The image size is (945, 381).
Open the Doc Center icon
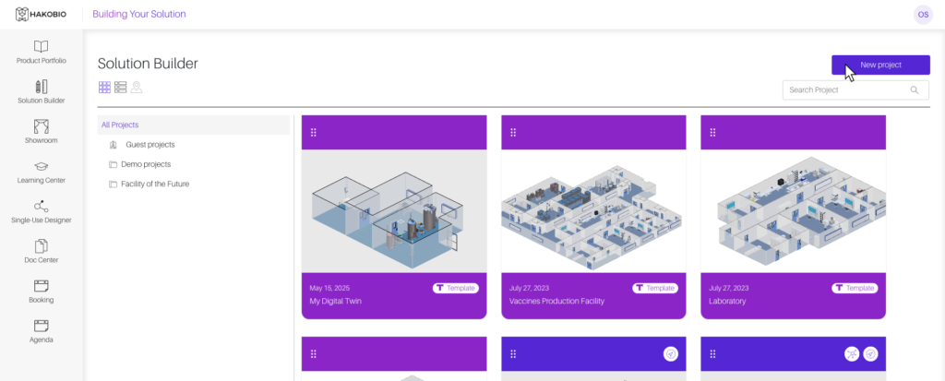tap(41, 246)
